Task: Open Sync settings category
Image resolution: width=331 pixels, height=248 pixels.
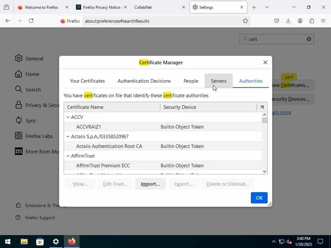Action: tap(26, 120)
